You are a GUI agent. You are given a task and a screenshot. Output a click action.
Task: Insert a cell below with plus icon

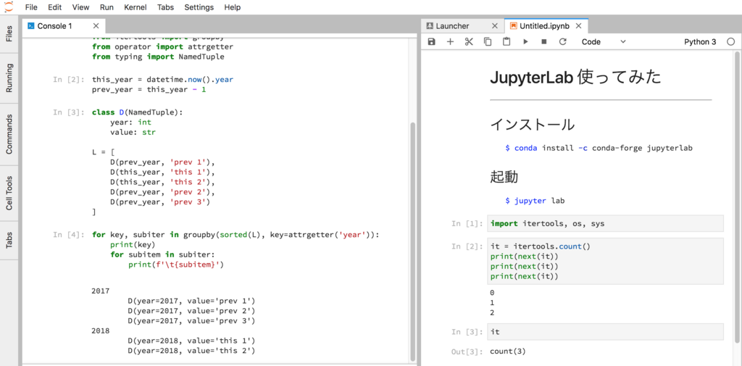click(x=450, y=41)
